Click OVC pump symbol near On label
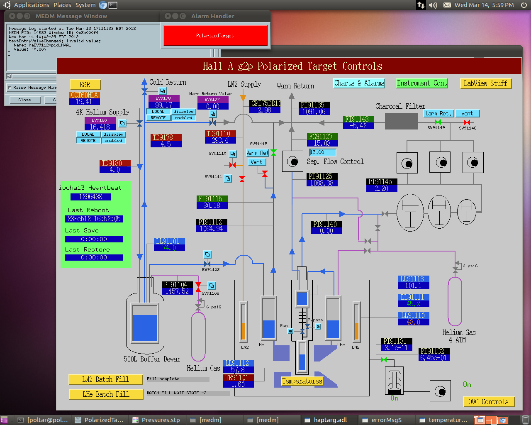This screenshot has width=531, height=425. point(440,391)
